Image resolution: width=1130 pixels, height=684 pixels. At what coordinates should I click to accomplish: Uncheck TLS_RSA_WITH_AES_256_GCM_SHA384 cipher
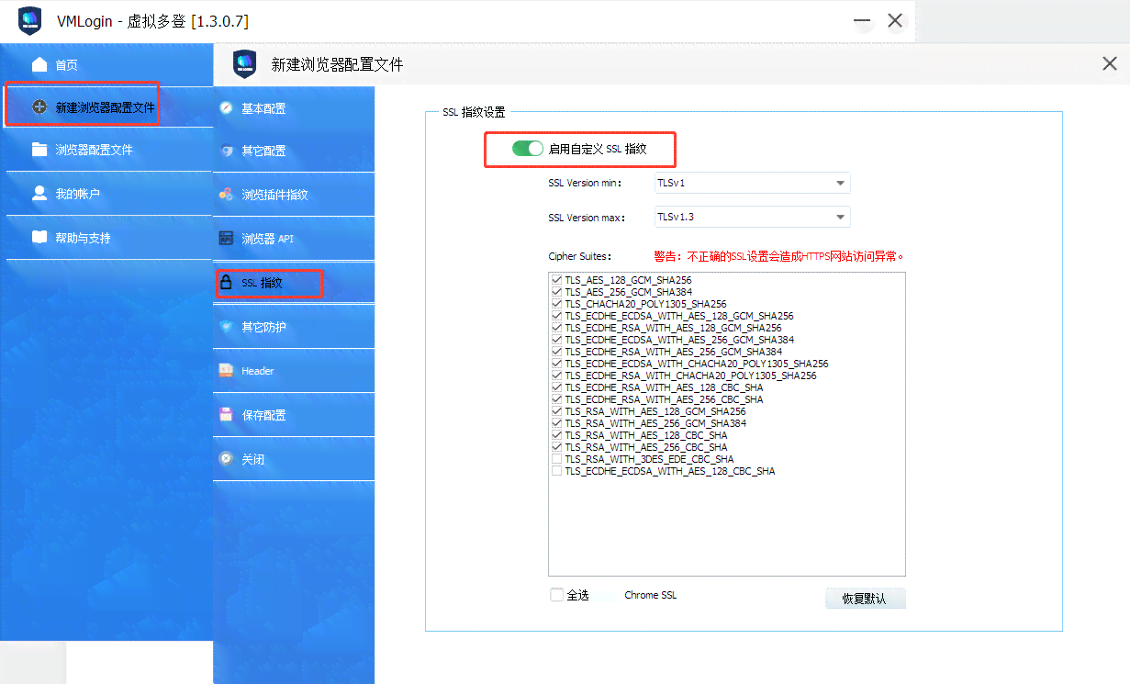556,422
